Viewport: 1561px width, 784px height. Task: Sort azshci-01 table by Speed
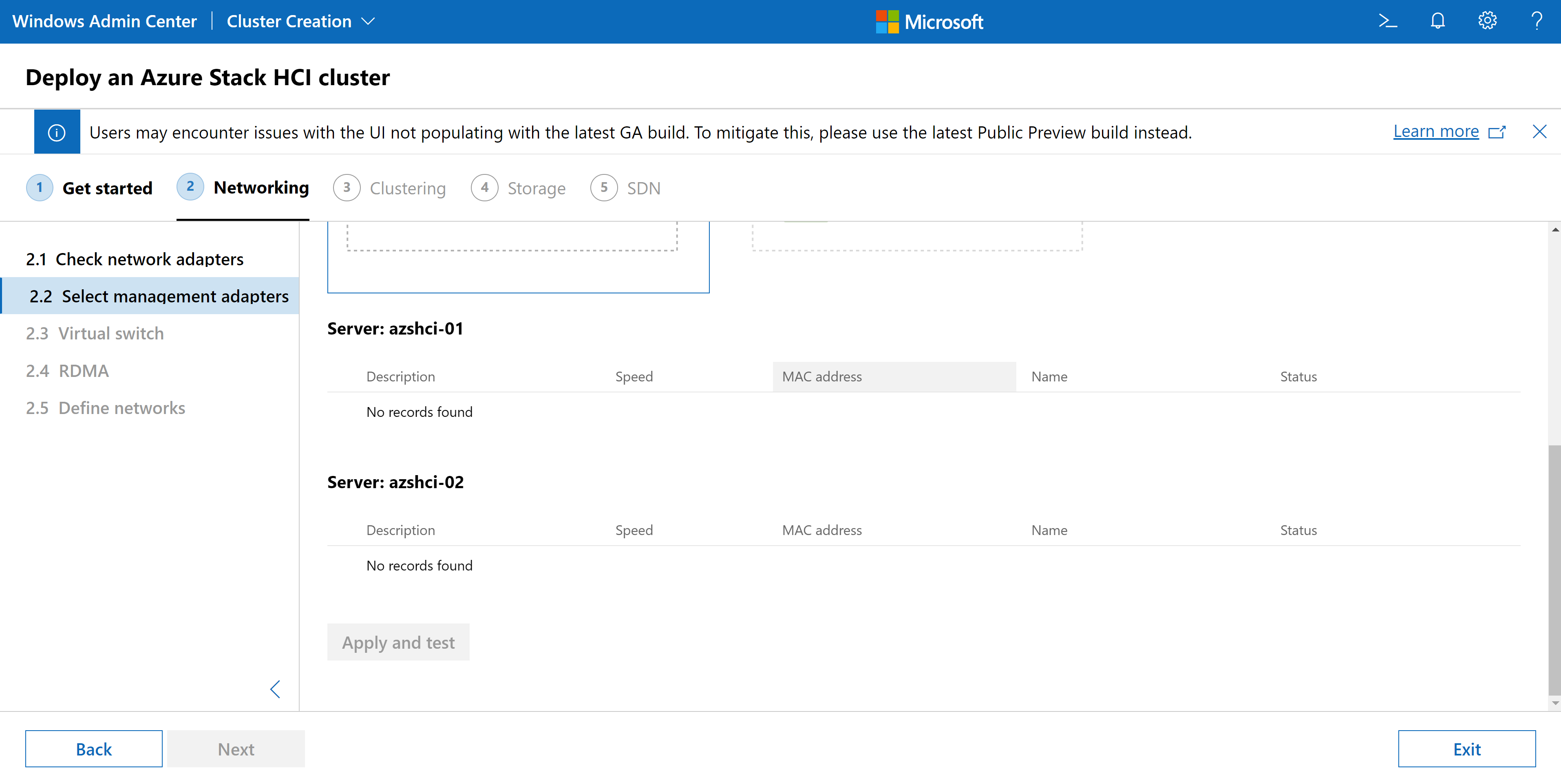click(634, 376)
